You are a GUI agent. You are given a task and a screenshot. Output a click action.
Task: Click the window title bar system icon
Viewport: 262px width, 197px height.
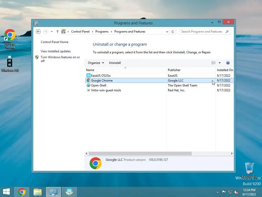point(36,23)
